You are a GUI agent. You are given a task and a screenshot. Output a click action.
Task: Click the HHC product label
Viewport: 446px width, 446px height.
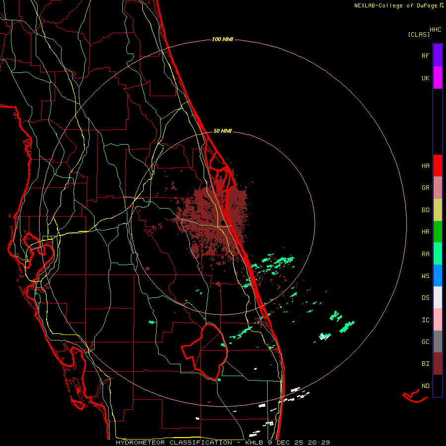coord(435,30)
